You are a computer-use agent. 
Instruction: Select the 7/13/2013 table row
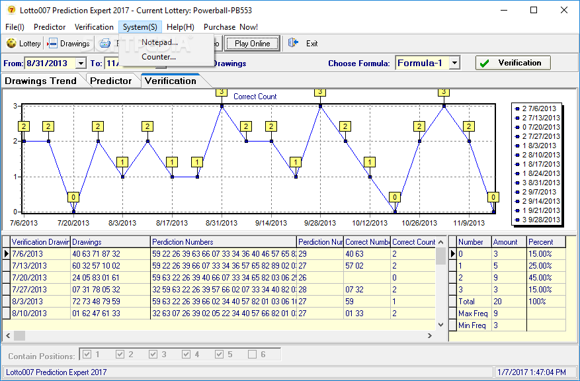(x=219, y=266)
